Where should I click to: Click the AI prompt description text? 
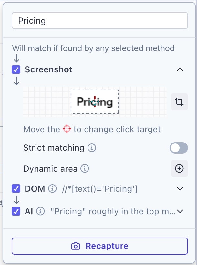pyautogui.click(x=113, y=211)
